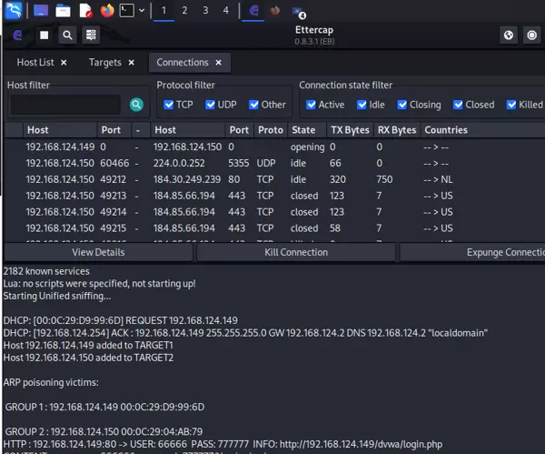The height and width of the screenshot is (454, 545).
Task: Click the stop sniffing square icon
Action: click(x=45, y=35)
